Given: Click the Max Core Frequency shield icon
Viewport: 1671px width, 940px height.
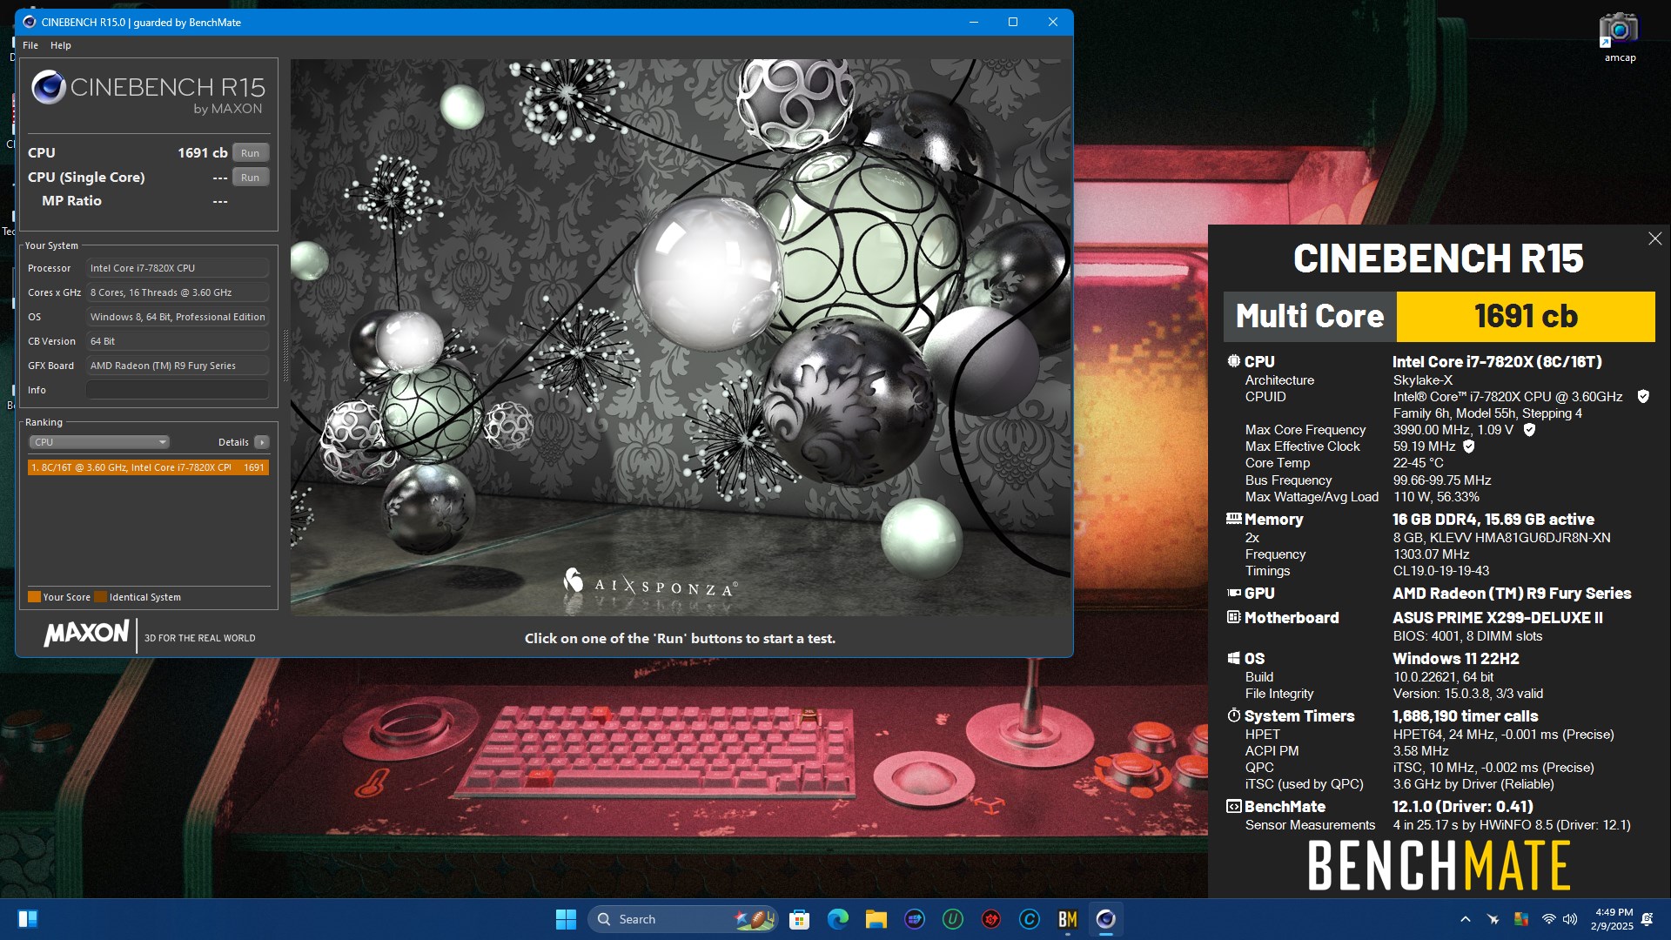Looking at the screenshot, I should [x=1529, y=430].
